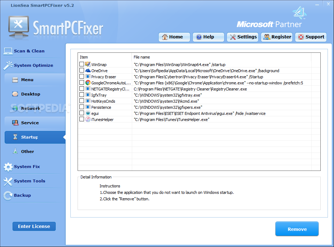Select the hkcmd.exe file path
334x247 pixels.
click(166, 101)
